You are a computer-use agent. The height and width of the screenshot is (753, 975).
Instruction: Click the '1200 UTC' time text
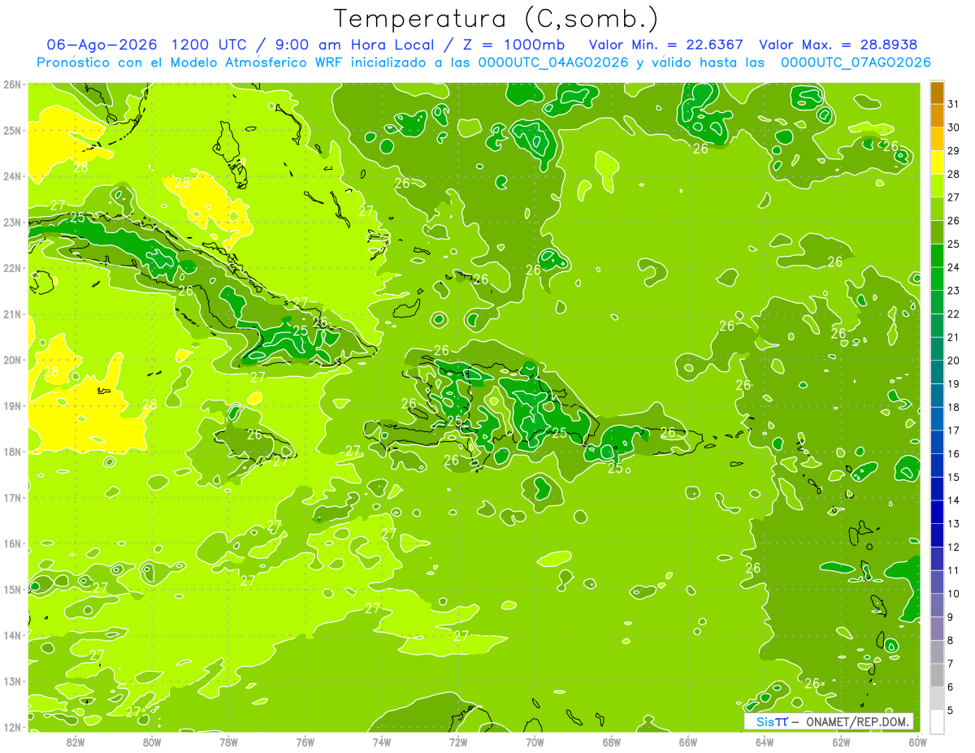[x=210, y=45]
